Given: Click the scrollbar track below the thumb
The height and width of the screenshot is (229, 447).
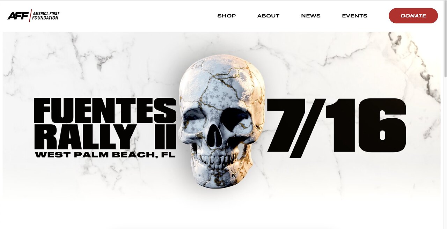Looking at the screenshot, I should tap(445, 153).
